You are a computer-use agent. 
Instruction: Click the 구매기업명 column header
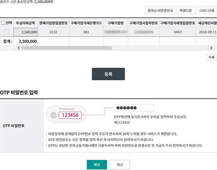point(115,23)
